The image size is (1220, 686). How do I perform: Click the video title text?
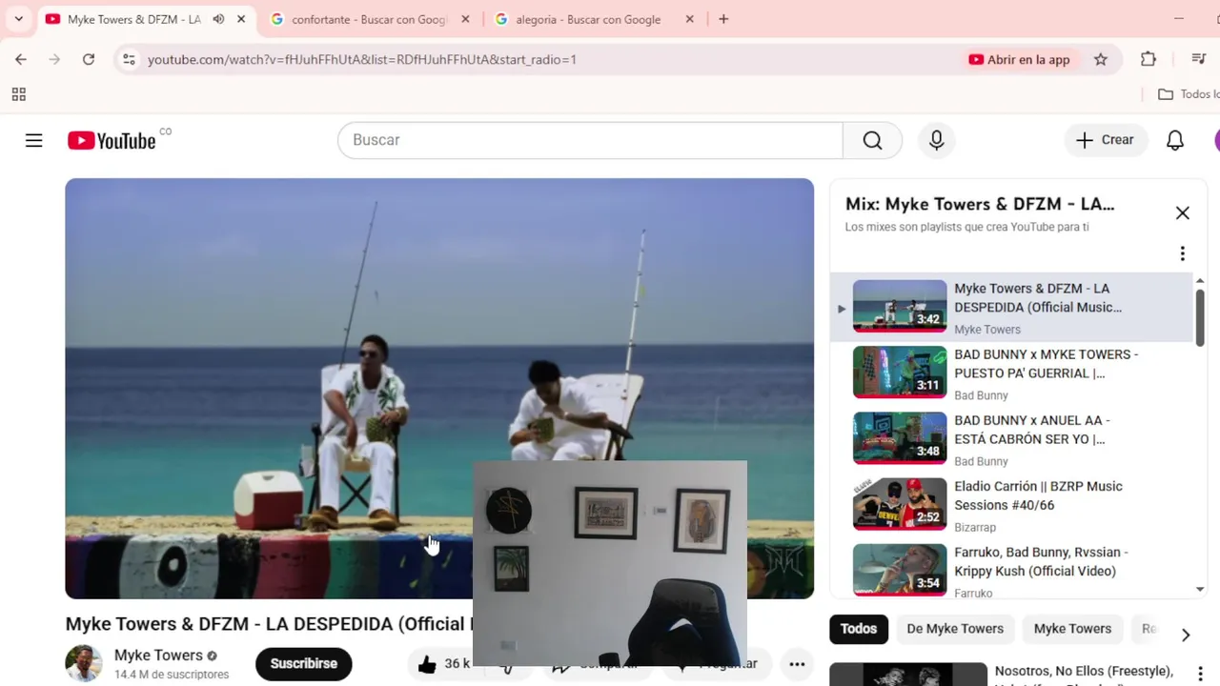pos(269,624)
